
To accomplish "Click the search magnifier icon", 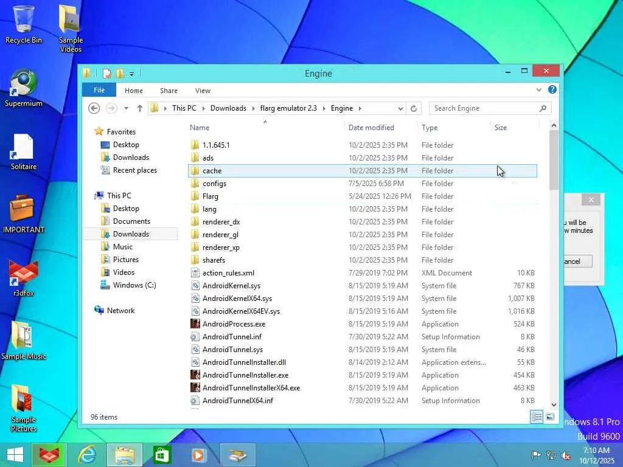I will 543,108.
